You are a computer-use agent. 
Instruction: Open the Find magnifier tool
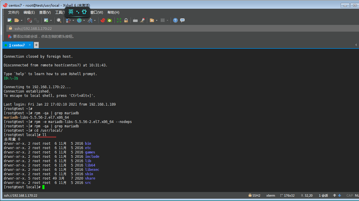pos(59,20)
